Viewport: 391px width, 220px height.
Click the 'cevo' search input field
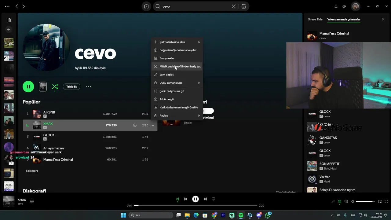point(195,6)
